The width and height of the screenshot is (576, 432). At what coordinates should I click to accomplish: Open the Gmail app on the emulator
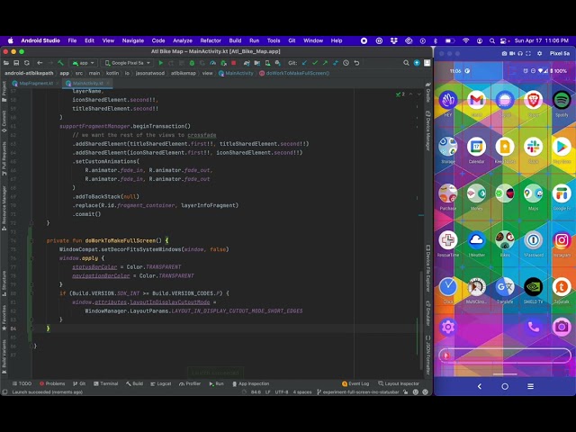point(476,100)
